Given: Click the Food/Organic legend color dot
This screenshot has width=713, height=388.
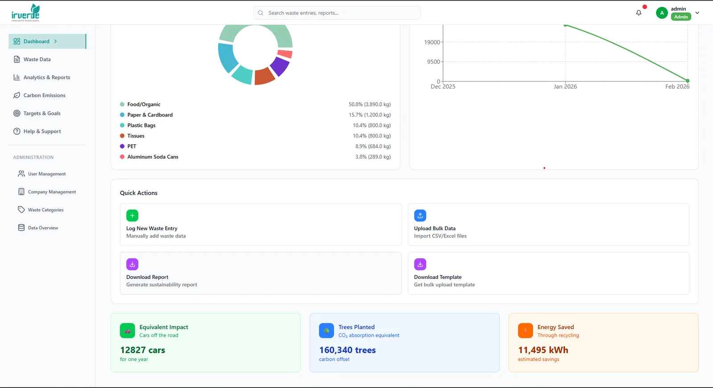Looking at the screenshot, I should 122,104.
